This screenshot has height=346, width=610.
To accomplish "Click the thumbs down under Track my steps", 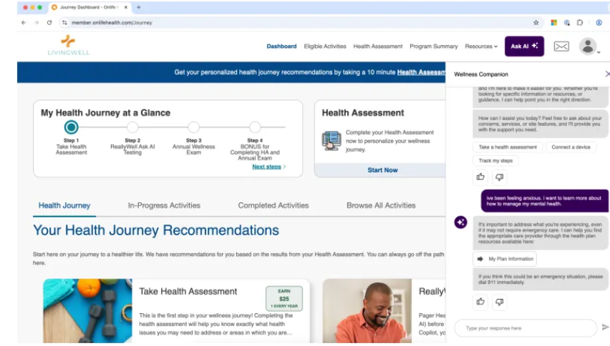I will click(x=499, y=177).
